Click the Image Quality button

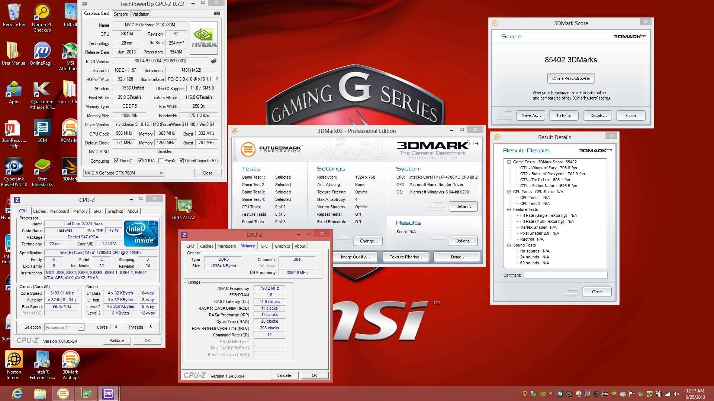point(355,257)
